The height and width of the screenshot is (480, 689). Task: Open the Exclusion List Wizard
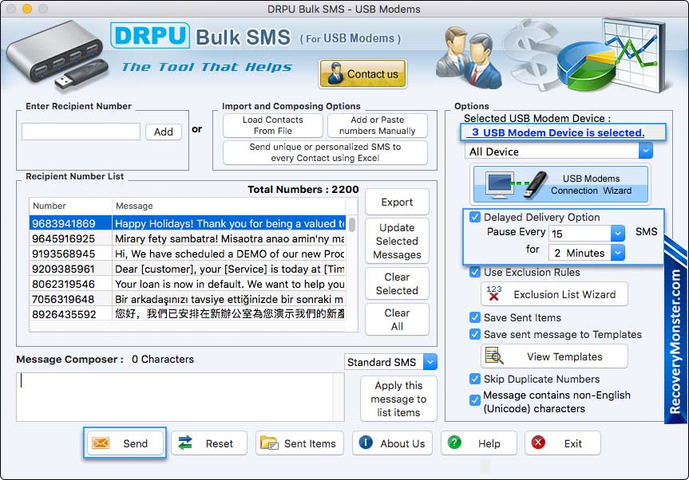pyautogui.click(x=554, y=294)
